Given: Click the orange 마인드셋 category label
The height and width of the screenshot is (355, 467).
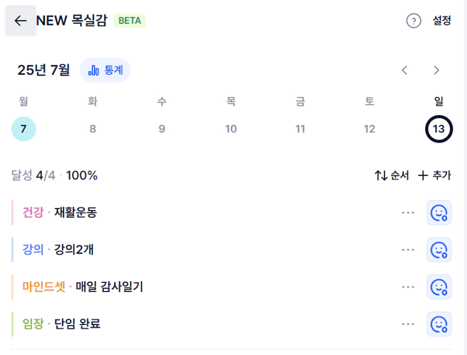Looking at the screenshot, I should pyautogui.click(x=44, y=287).
